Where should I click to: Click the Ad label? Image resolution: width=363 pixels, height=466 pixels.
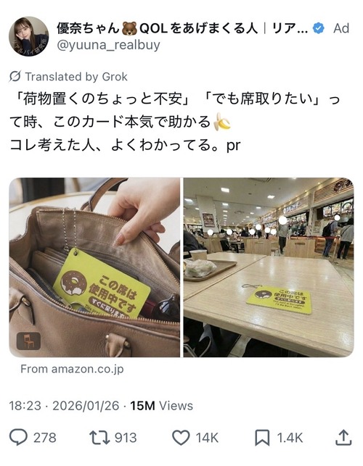click(x=341, y=28)
